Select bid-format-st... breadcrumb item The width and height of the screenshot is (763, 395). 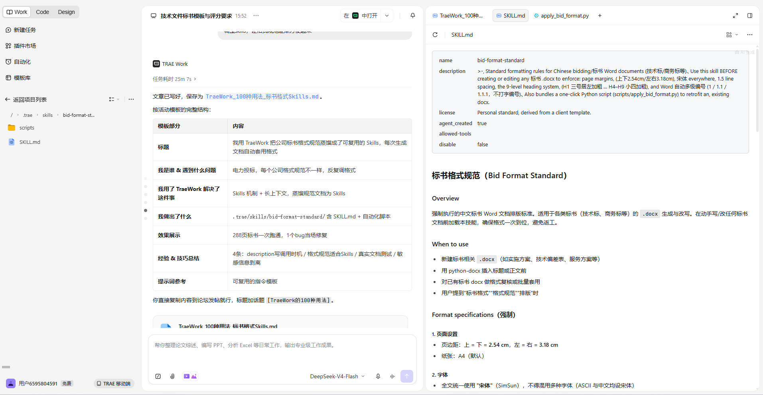coord(79,115)
